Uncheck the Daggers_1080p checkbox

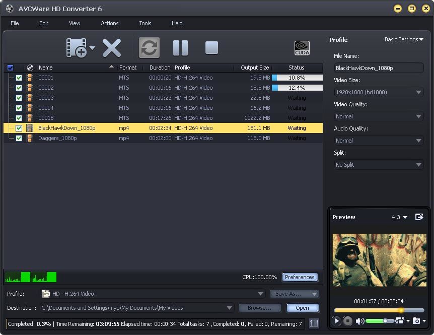tap(19, 138)
